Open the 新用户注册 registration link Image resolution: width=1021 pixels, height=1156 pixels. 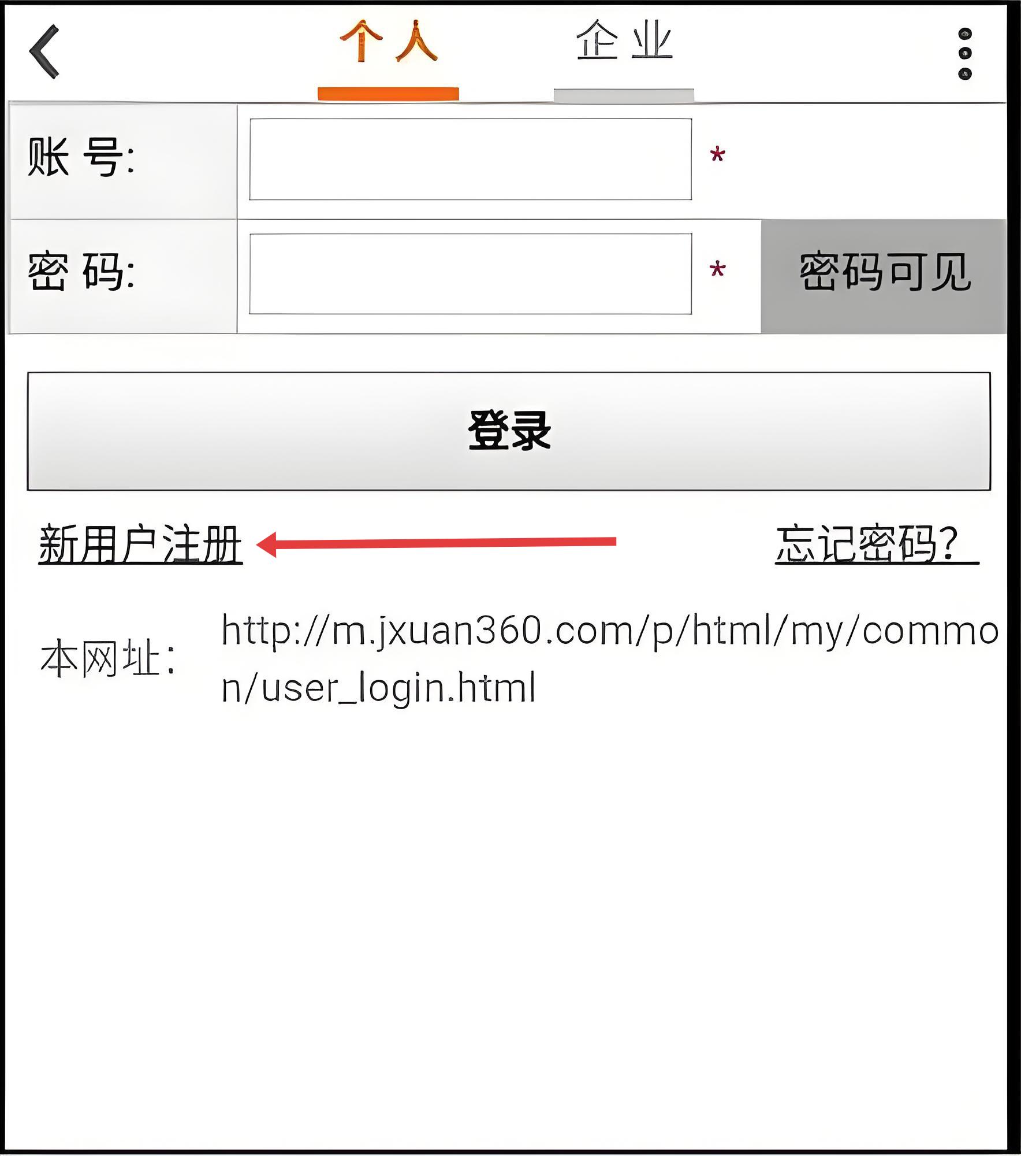click(140, 544)
